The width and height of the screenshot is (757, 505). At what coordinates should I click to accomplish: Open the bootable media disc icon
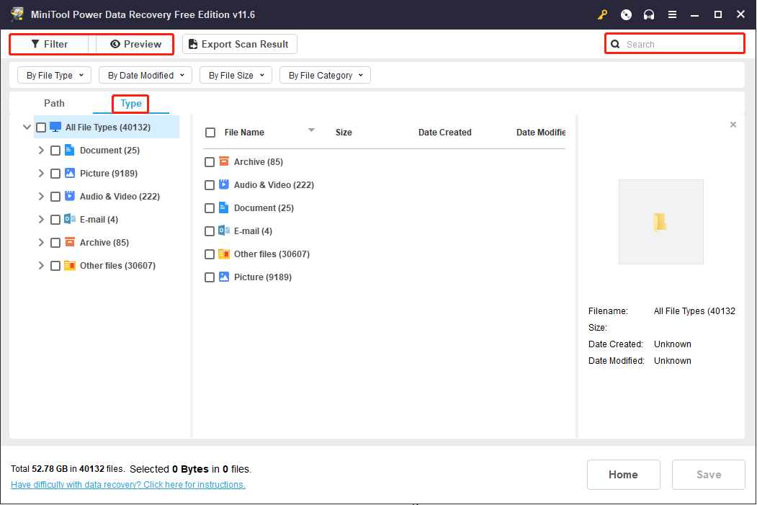click(x=626, y=14)
